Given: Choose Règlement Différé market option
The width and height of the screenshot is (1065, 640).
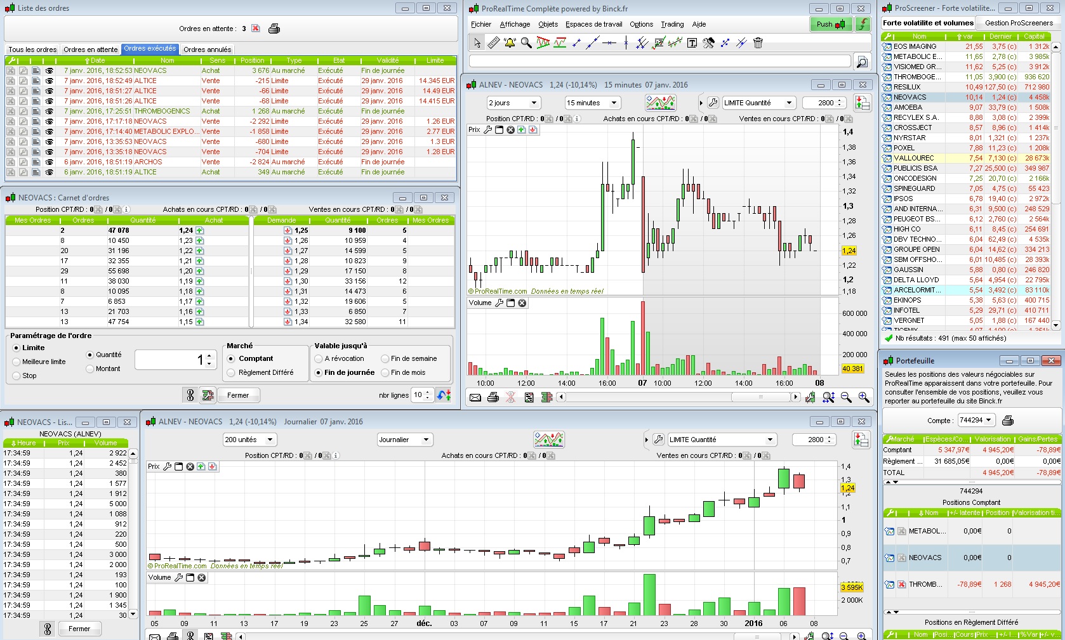Looking at the screenshot, I should pos(232,372).
